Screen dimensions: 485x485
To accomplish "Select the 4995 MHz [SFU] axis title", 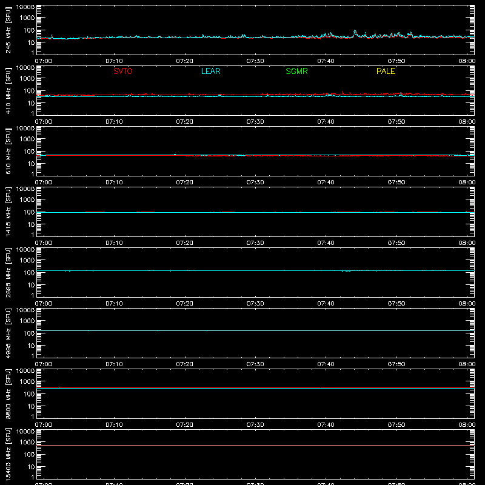I will [8, 333].
